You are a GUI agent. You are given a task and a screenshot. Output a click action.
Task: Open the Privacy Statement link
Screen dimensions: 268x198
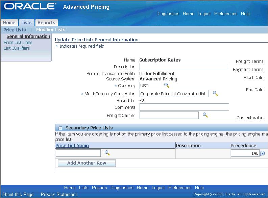click(58, 194)
